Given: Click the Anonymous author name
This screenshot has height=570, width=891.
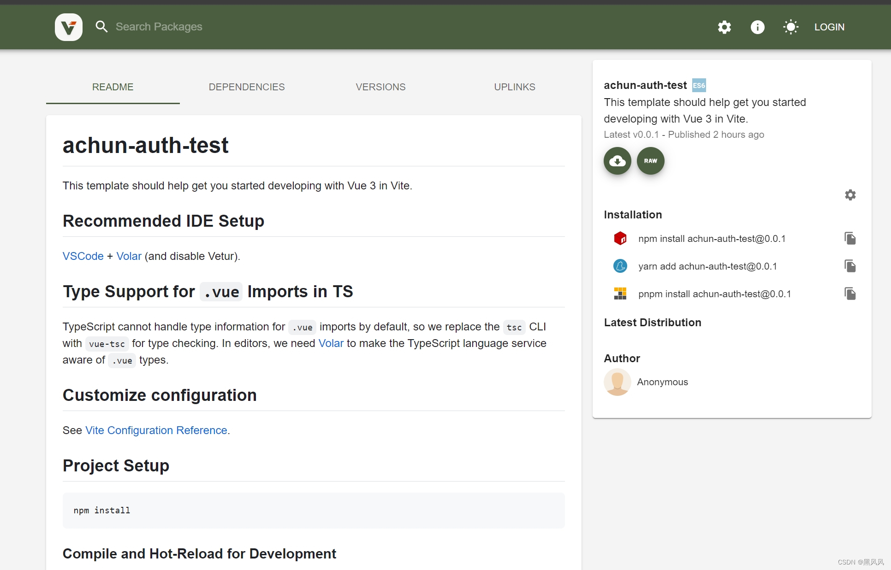Looking at the screenshot, I should click(x=663, y=382).
